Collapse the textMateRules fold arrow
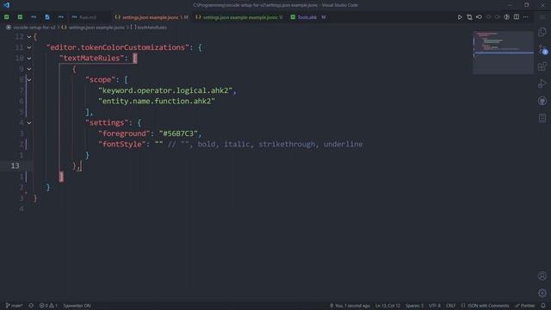 29,59
